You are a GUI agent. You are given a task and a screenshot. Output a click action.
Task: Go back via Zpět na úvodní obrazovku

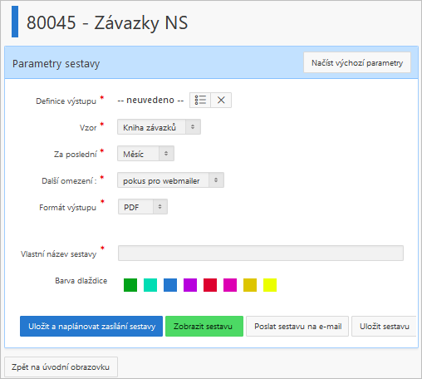[61, 367]
